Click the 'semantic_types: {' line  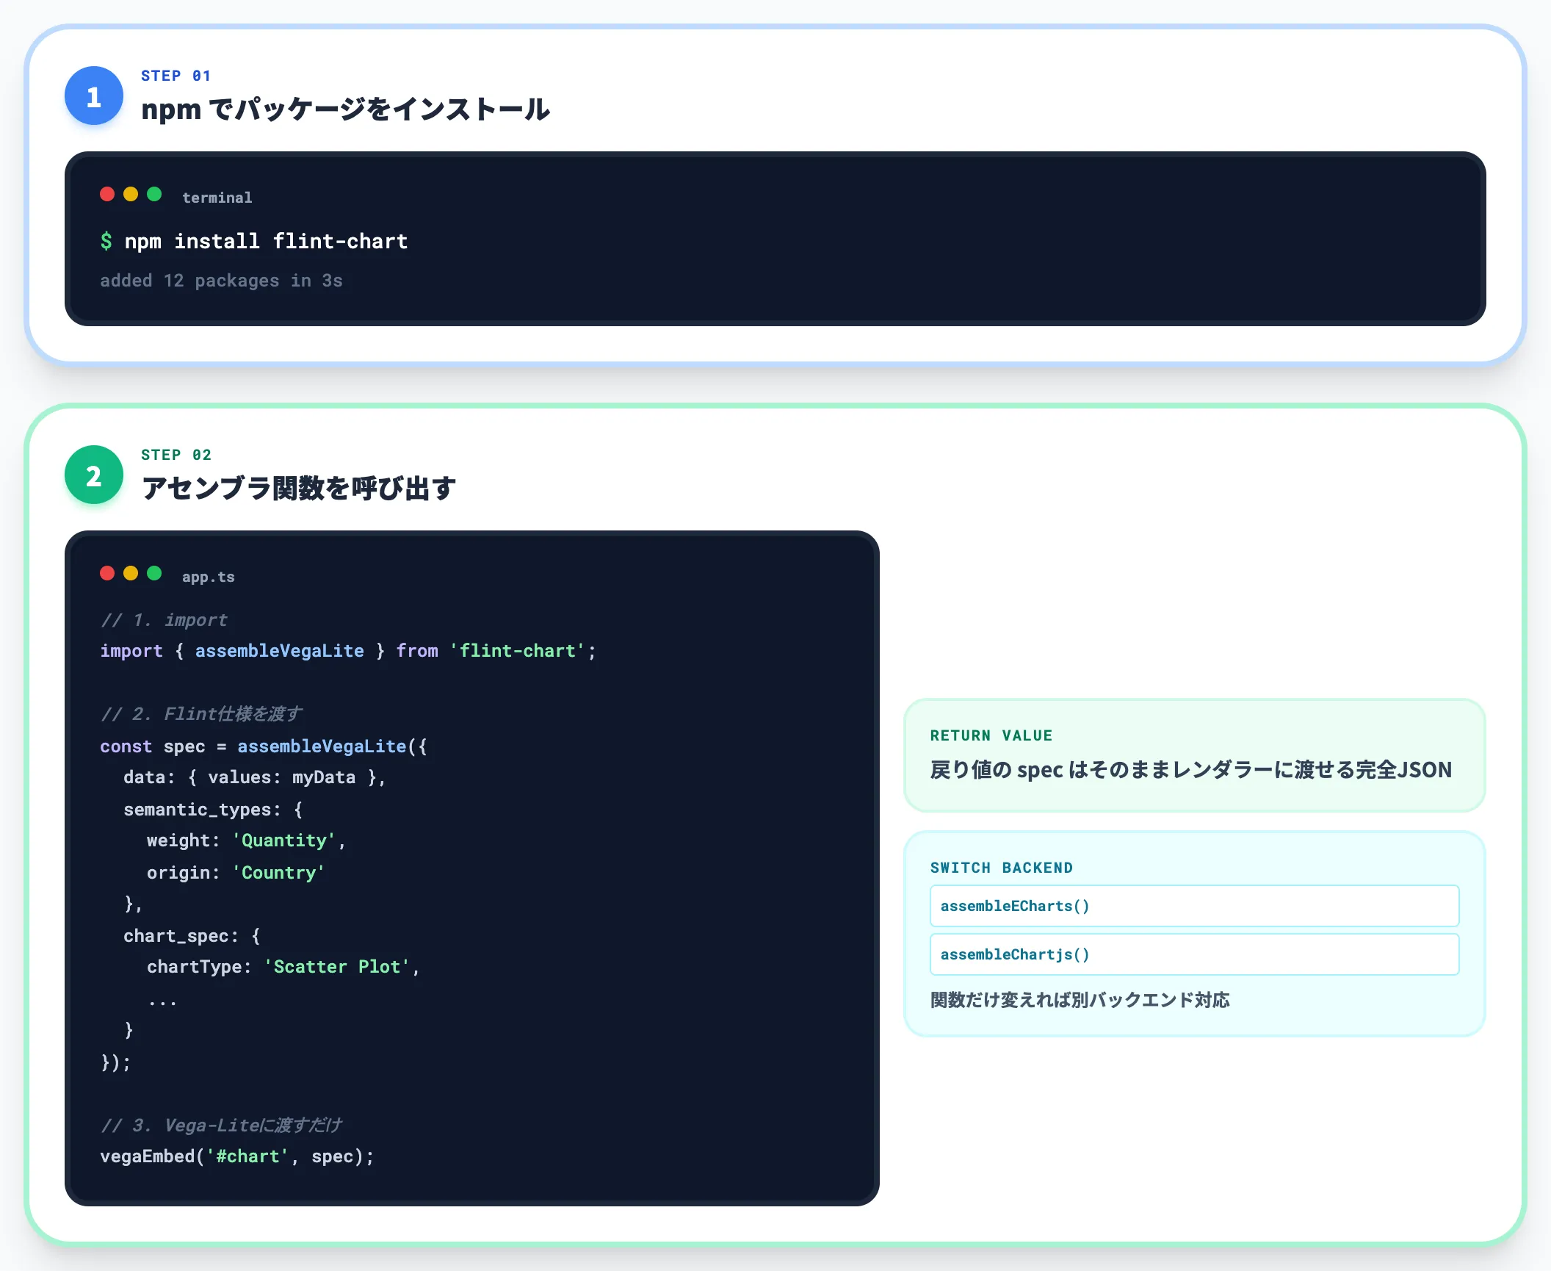pyautogui.click(x=213, y=810)
